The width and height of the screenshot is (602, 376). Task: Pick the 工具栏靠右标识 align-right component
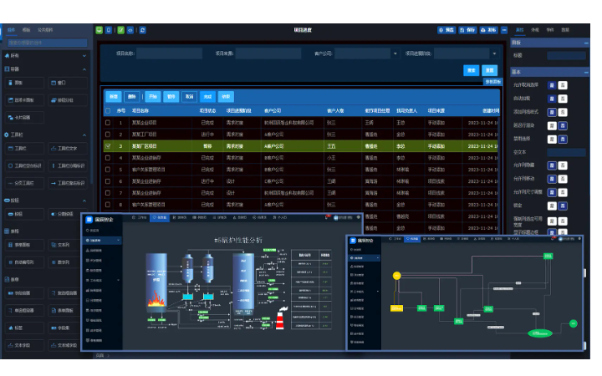(x=68, y=183)
